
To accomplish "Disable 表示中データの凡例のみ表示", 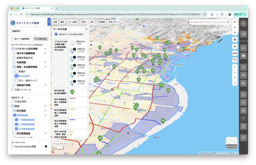I will tap(56, 35).
